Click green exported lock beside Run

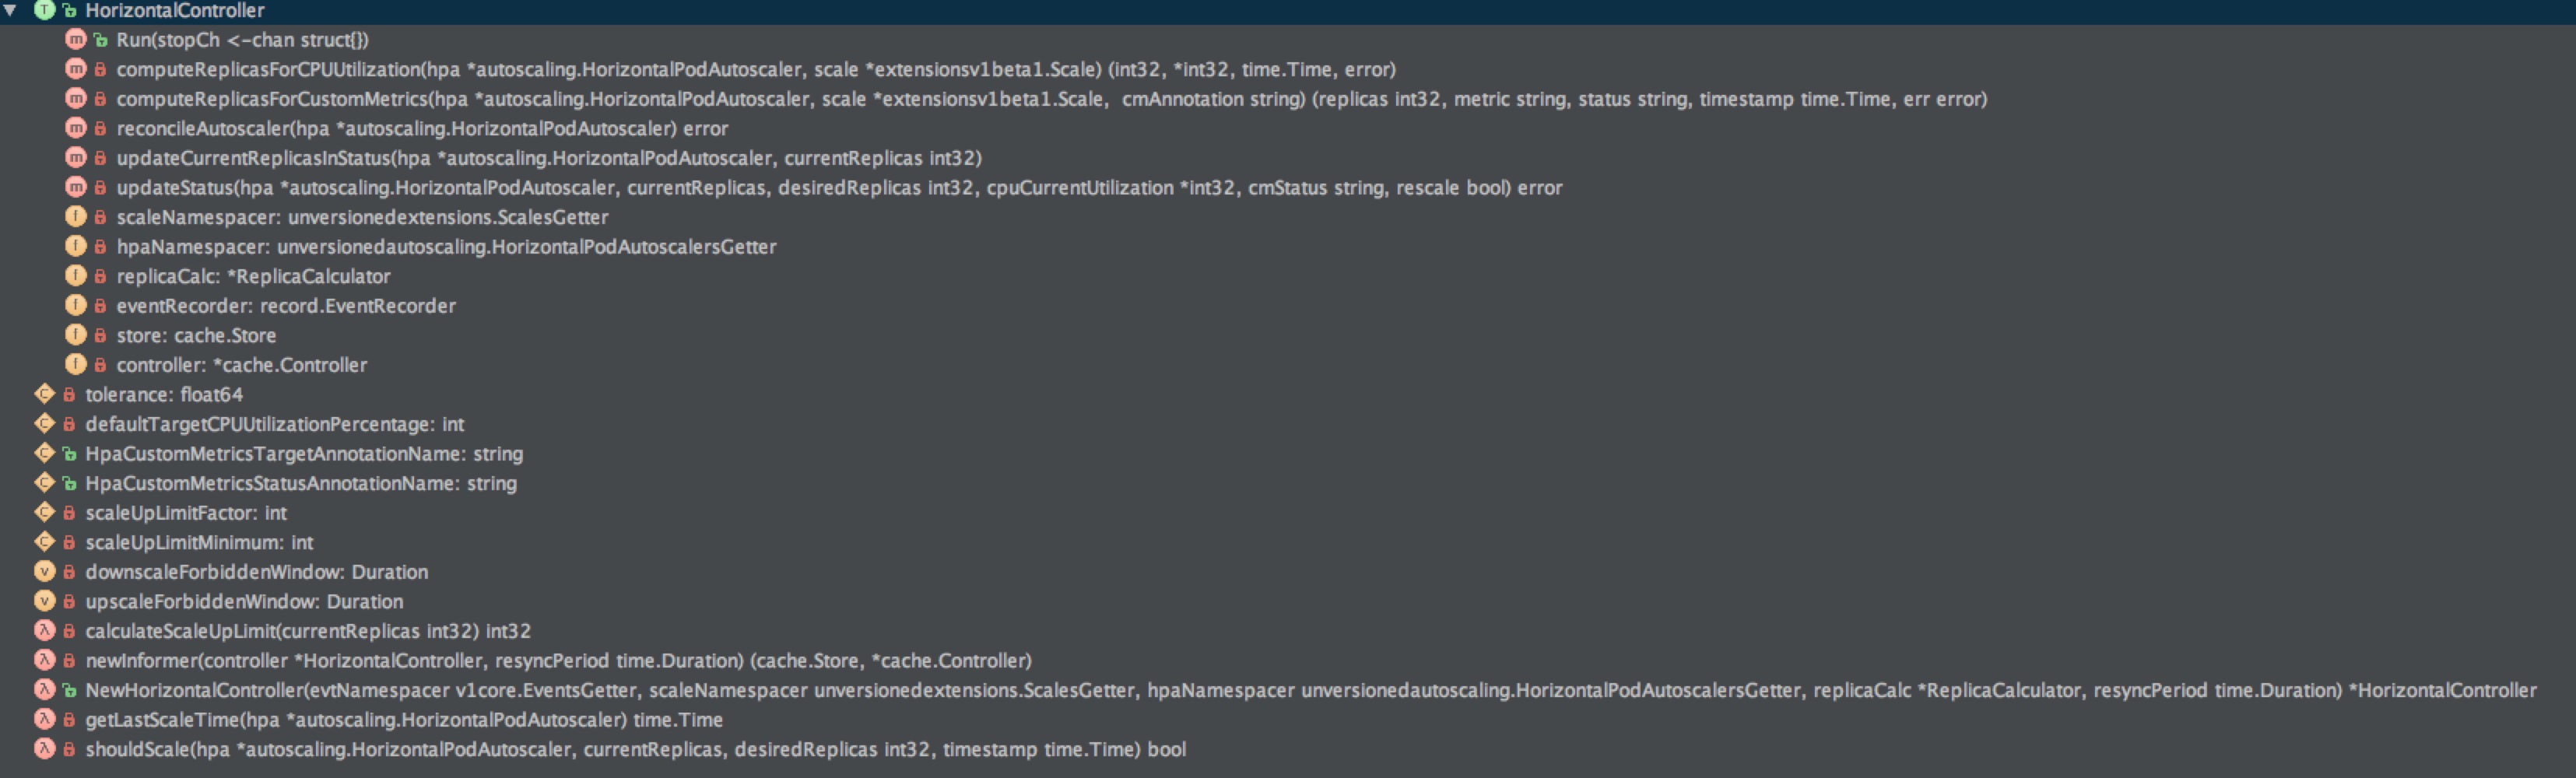100,40
